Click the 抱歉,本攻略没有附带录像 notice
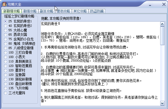168x109 pixels. pos(61,18)
